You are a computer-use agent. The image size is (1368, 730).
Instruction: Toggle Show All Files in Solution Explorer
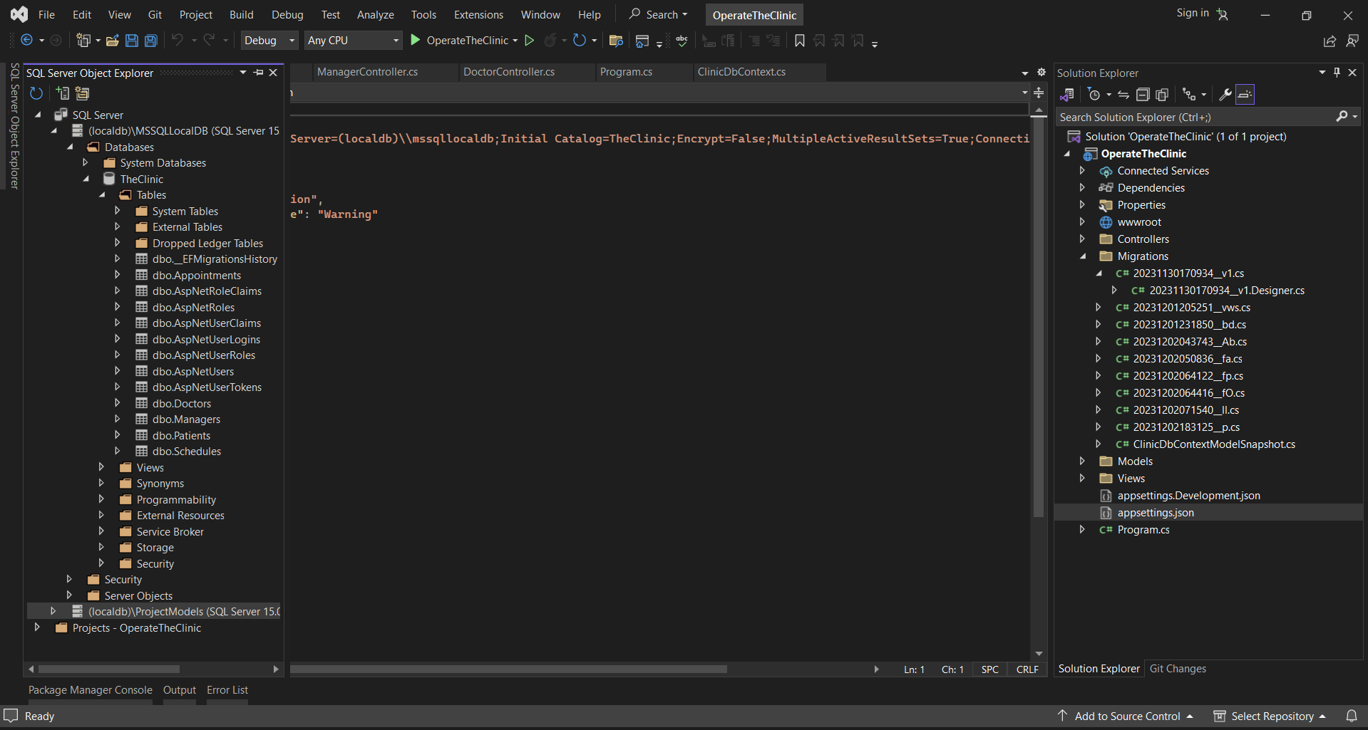click(x=1162, y=95)
